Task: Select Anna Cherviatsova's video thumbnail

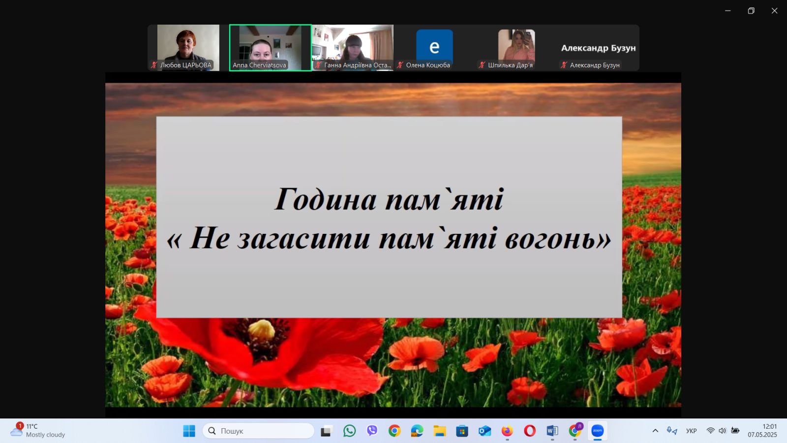Action: (270, 48)
